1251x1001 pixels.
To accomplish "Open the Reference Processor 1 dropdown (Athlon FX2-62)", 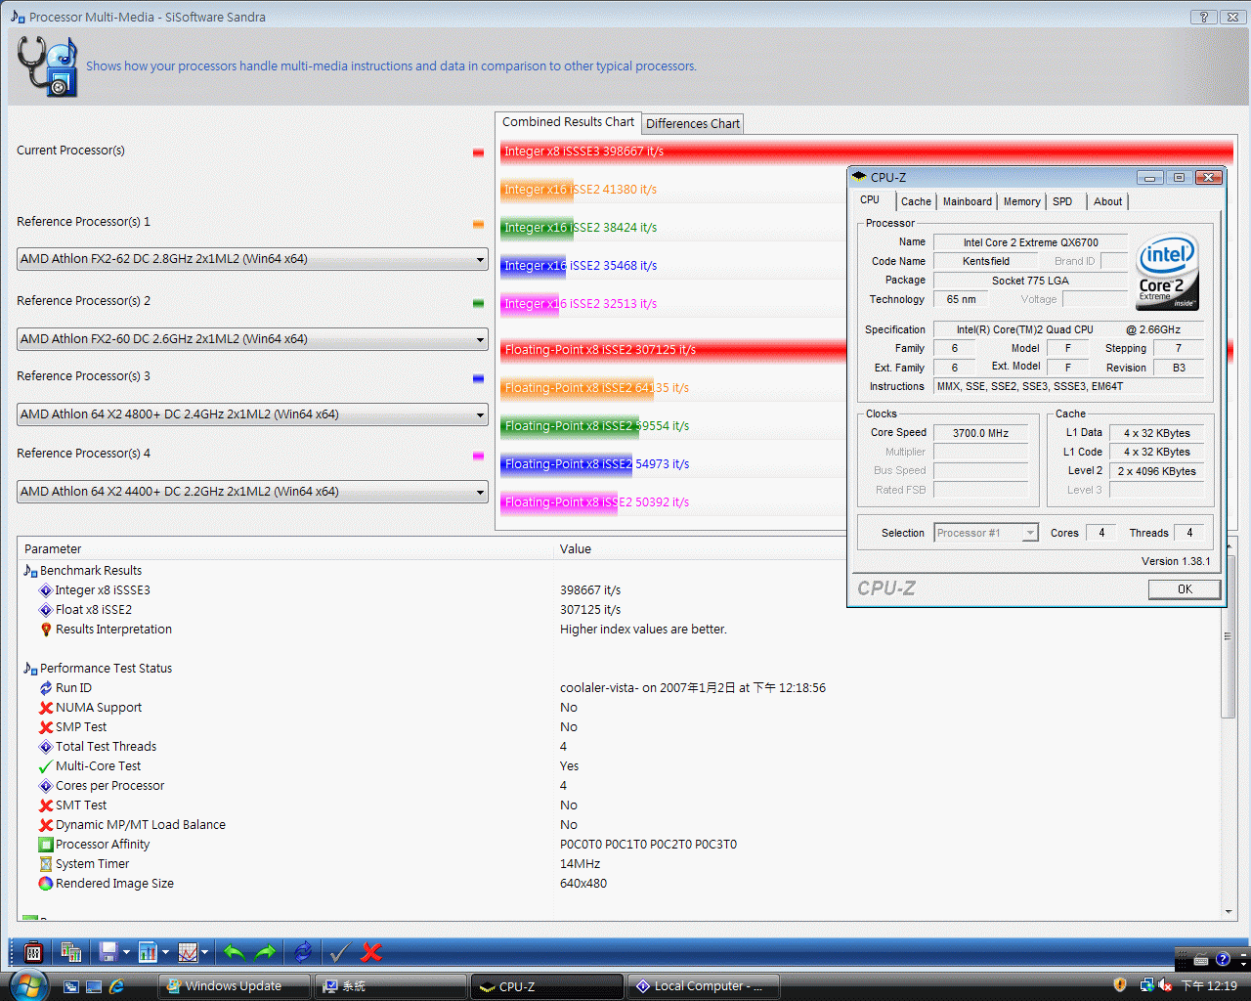I will [x=252, y=259].
